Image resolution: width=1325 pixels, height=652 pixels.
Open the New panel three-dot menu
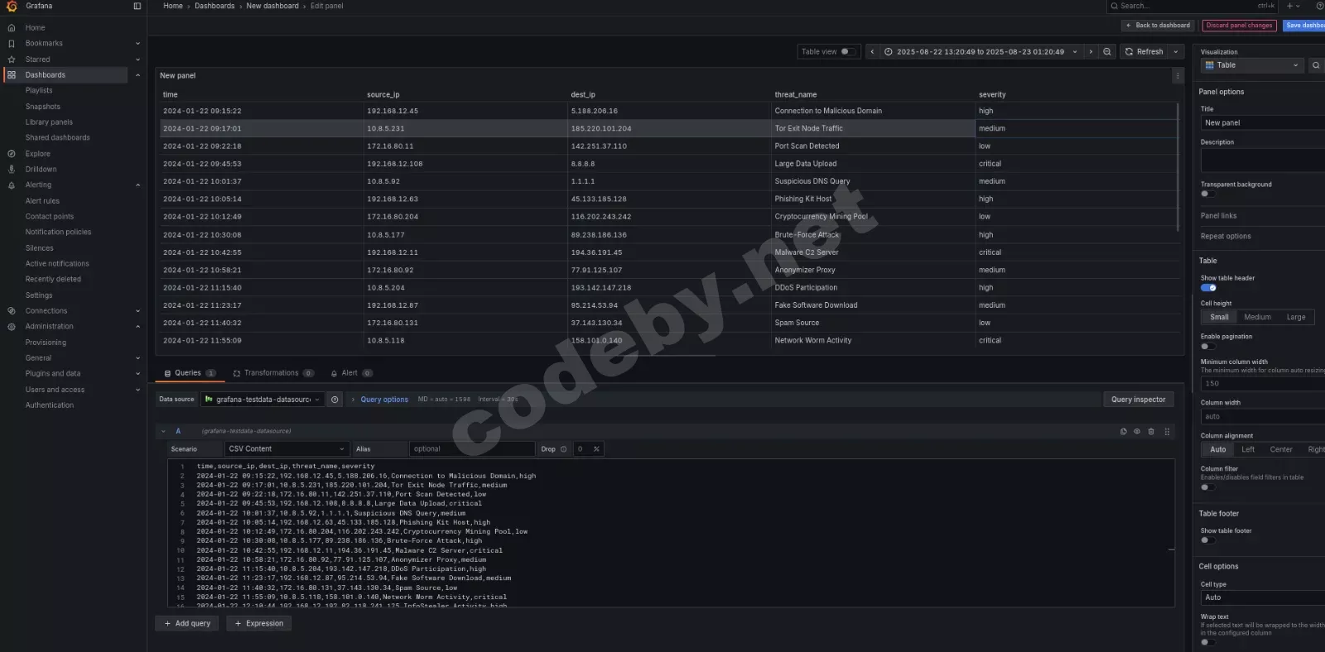tap(1178, 76)
